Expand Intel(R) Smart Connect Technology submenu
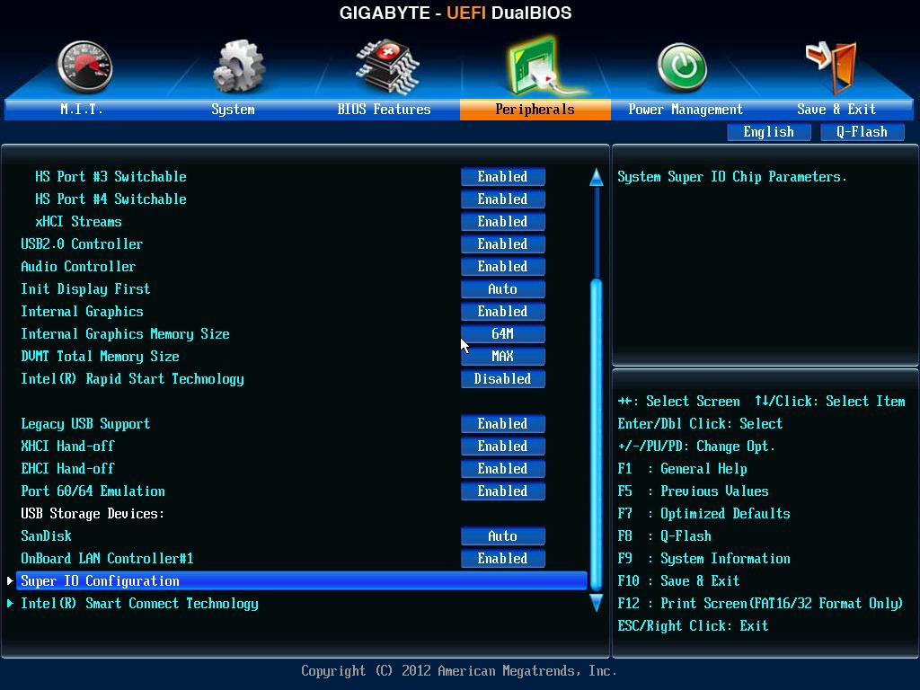This screenshot has width=920, height=690. (x=139, y=604)
